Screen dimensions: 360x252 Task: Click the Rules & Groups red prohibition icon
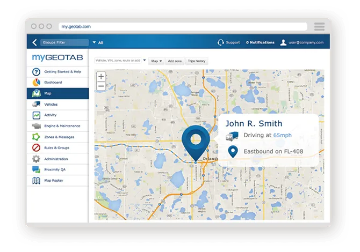36,148
